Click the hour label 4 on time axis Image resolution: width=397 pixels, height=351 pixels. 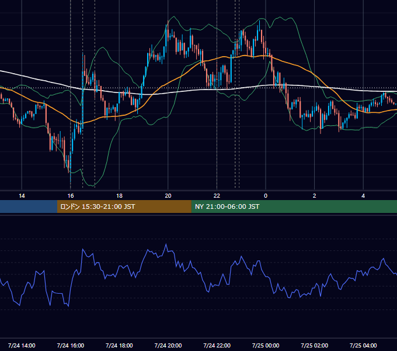click(363, 196)
